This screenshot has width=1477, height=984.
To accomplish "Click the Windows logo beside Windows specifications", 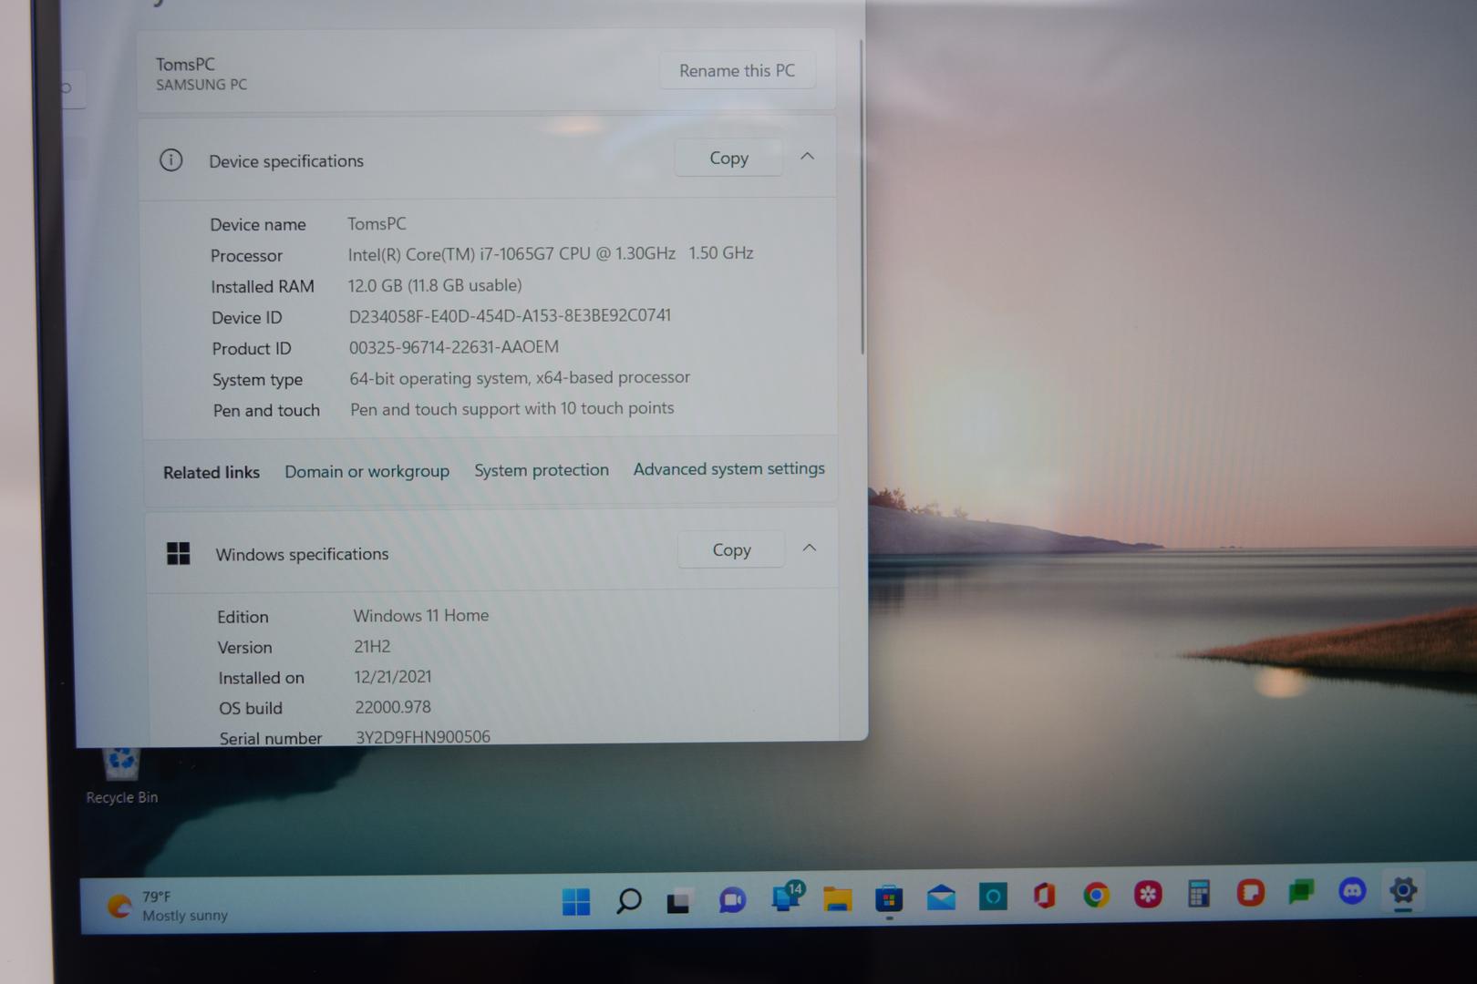I will click(179, 553).
